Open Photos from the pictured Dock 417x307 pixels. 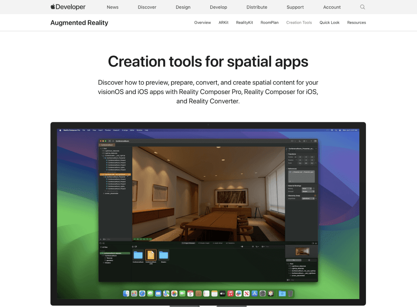[x=174, y=293]
